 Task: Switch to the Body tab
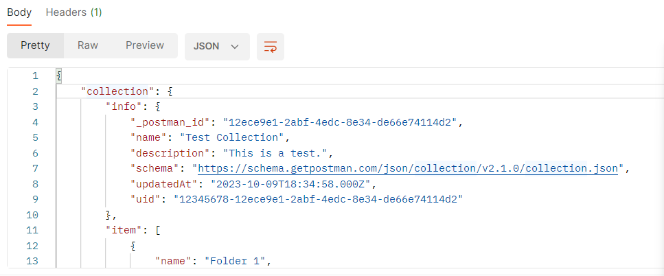click(19, 12)
